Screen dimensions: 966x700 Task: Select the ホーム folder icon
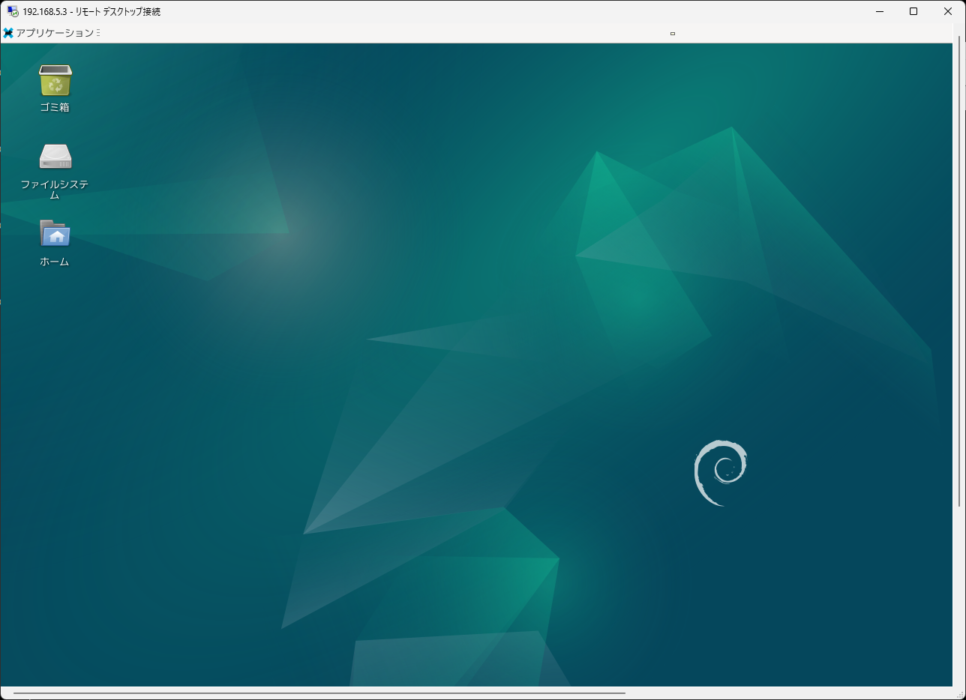[55, 234]
